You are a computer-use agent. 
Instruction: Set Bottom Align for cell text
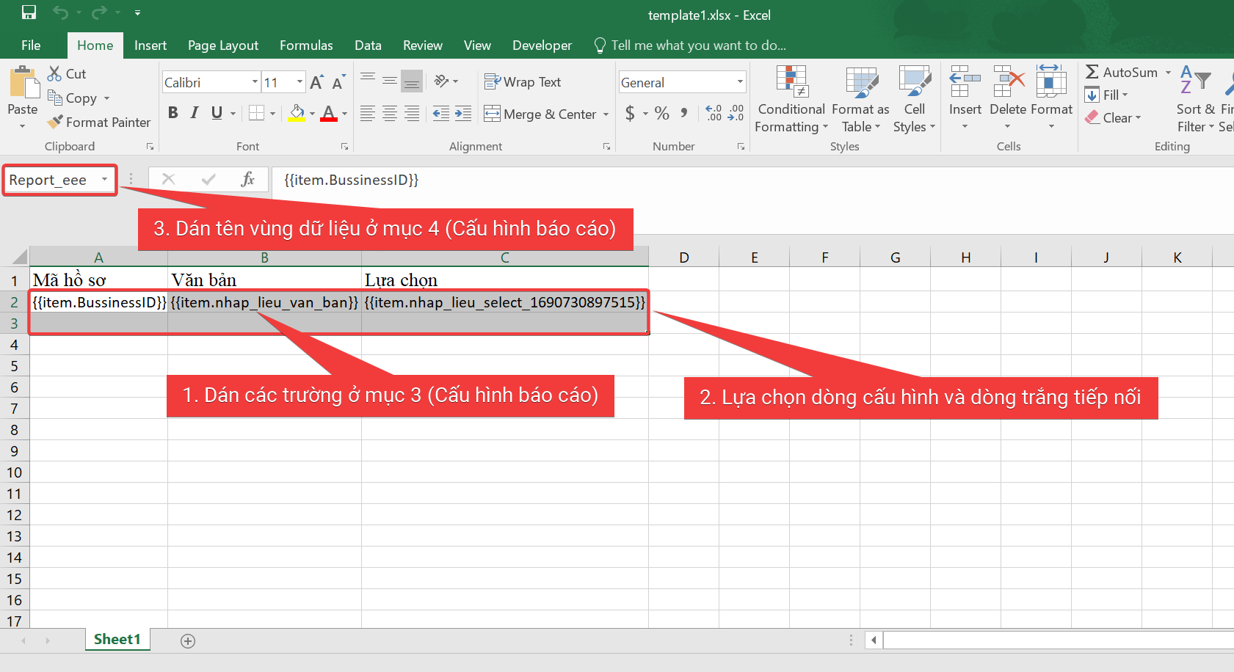(412, 81)
